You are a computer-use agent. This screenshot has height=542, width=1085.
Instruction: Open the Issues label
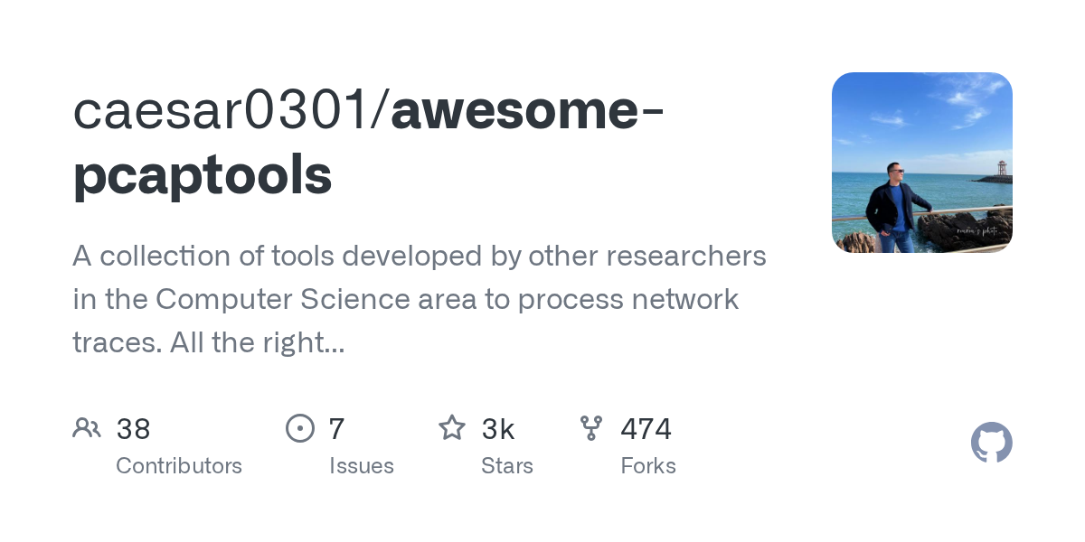pos(362,466)
